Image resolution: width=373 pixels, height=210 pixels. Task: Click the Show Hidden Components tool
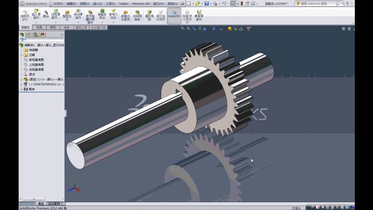90,17
